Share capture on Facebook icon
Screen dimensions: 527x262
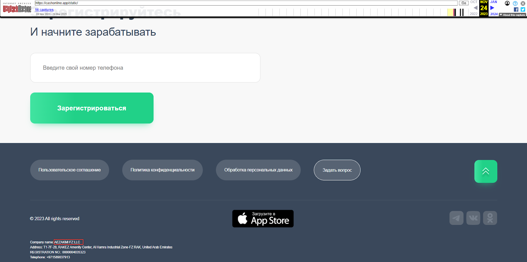point(516,10)
